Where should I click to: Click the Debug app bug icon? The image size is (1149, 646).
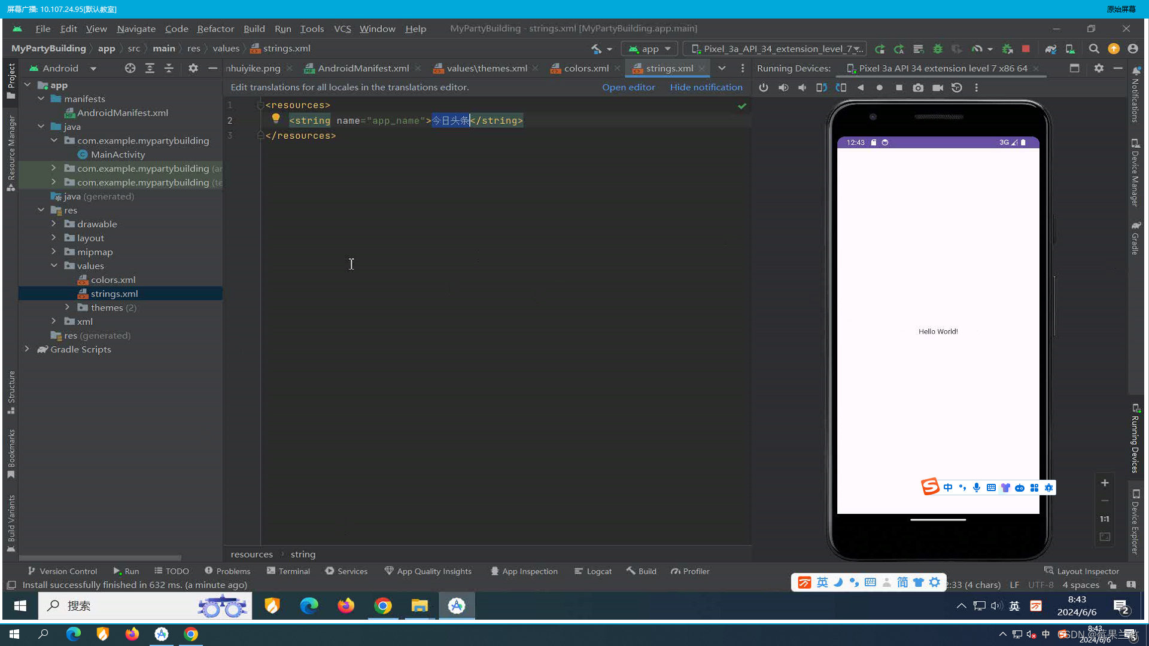pyautogui.click(x=938, y=49)
